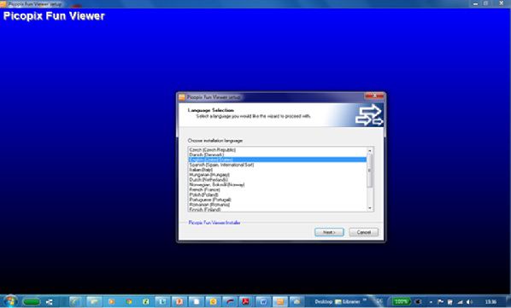This screenshot has height=308, width=511.
Task: Click the language list scroll up arrow
Action: click(x=370, y=150)
